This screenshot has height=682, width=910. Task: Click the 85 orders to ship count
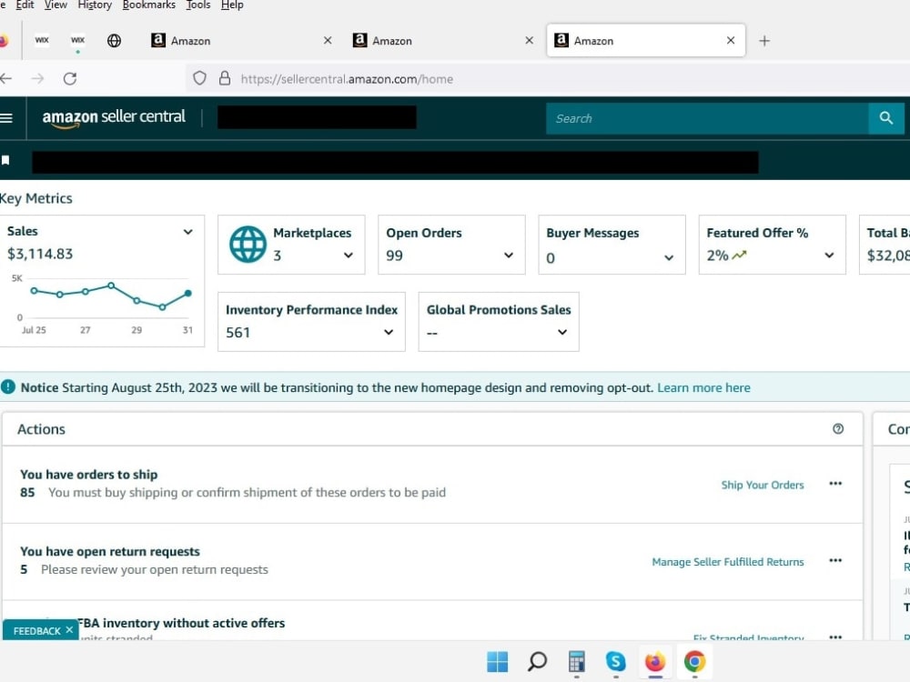[x=27, y=492]
